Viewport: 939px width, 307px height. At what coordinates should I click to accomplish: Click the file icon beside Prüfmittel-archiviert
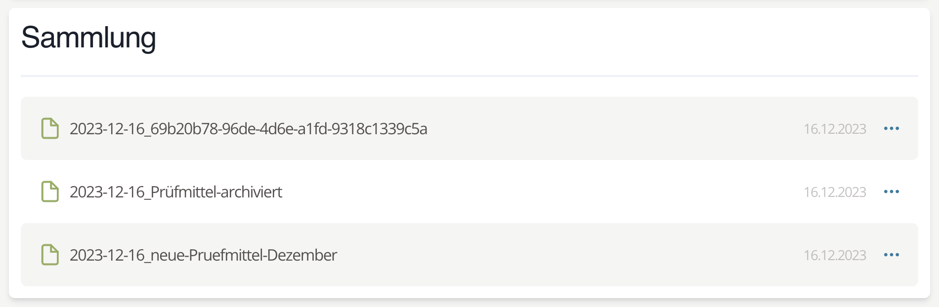[50, 192]
